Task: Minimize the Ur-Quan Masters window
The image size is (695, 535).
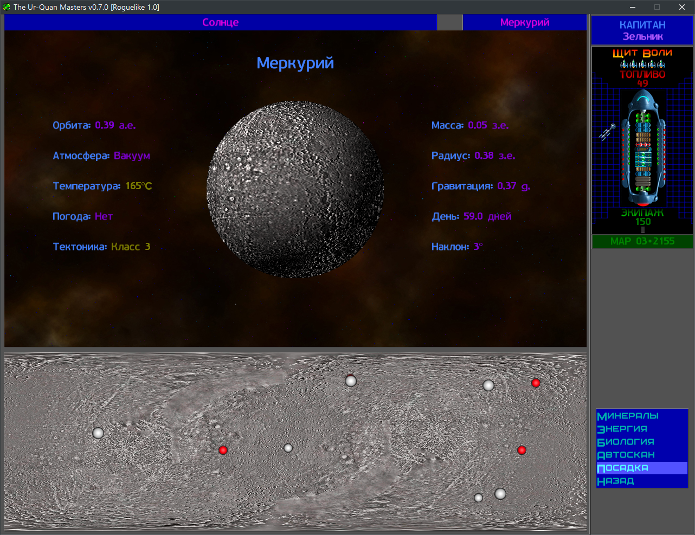Action: 633,7
